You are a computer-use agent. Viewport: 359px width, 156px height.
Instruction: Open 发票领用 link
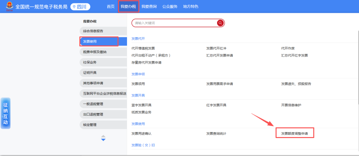[x=138, y=84]
